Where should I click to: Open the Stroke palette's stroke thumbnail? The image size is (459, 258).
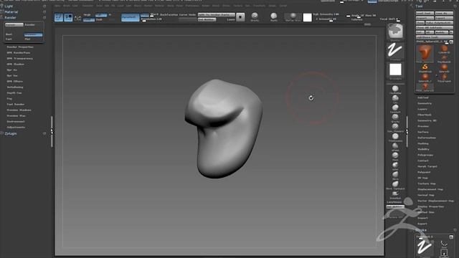coord(425,247)
